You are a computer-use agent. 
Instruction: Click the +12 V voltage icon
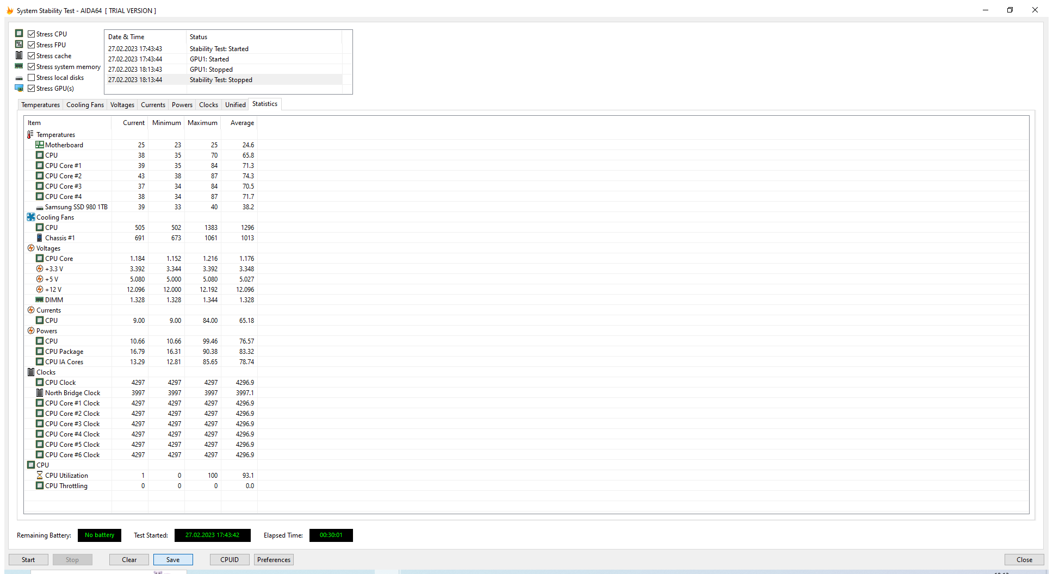[x=39, y=289]
